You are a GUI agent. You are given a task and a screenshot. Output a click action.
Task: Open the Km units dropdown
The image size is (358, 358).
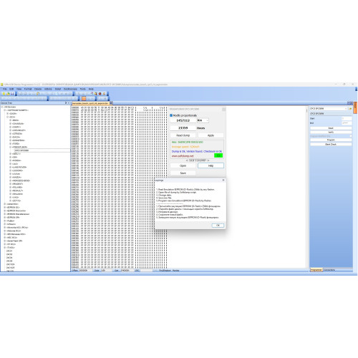click(203, 120)
